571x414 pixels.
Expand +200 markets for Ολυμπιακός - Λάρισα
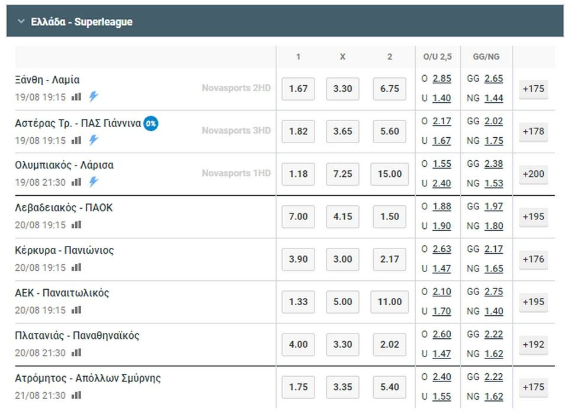coord(533,174)
